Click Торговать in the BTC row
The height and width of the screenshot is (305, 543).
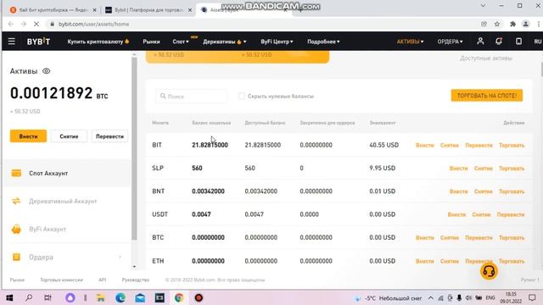512,238
